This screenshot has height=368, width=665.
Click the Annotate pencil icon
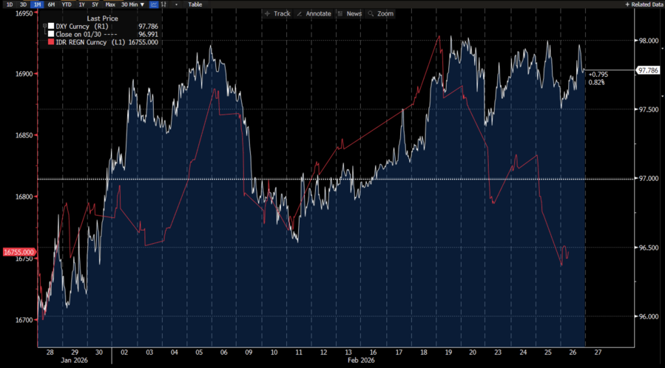click(299, 14)
